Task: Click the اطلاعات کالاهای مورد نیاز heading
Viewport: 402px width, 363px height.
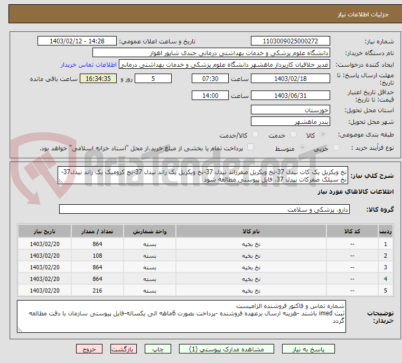Action: click(x=356, y=192)
